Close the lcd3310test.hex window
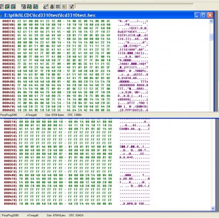 click(210, 15)
